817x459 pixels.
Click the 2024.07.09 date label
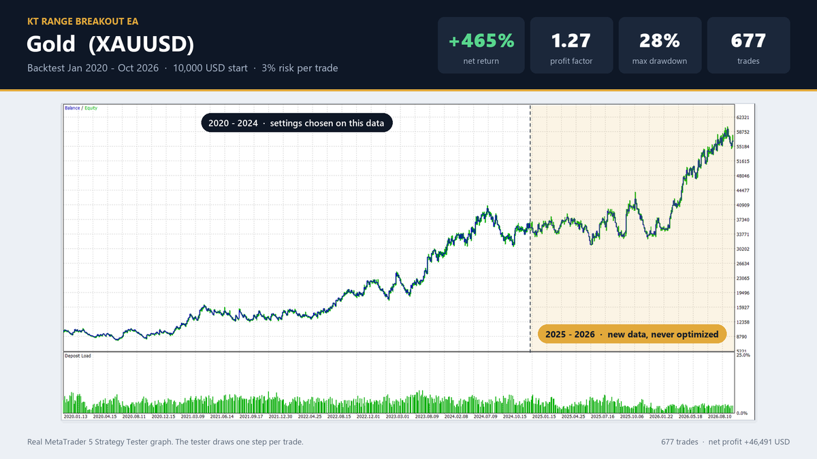(486, 416)
